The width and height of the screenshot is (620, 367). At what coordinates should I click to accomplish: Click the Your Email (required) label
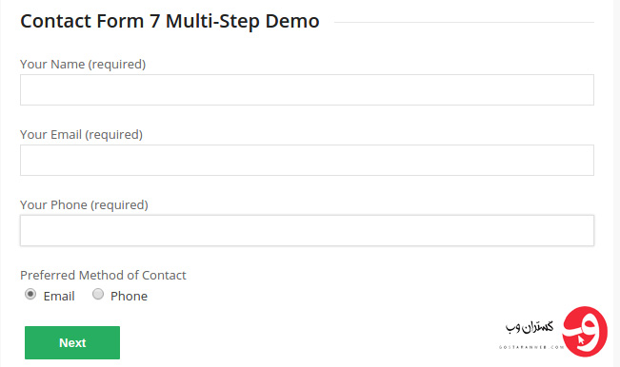(82, 135)
